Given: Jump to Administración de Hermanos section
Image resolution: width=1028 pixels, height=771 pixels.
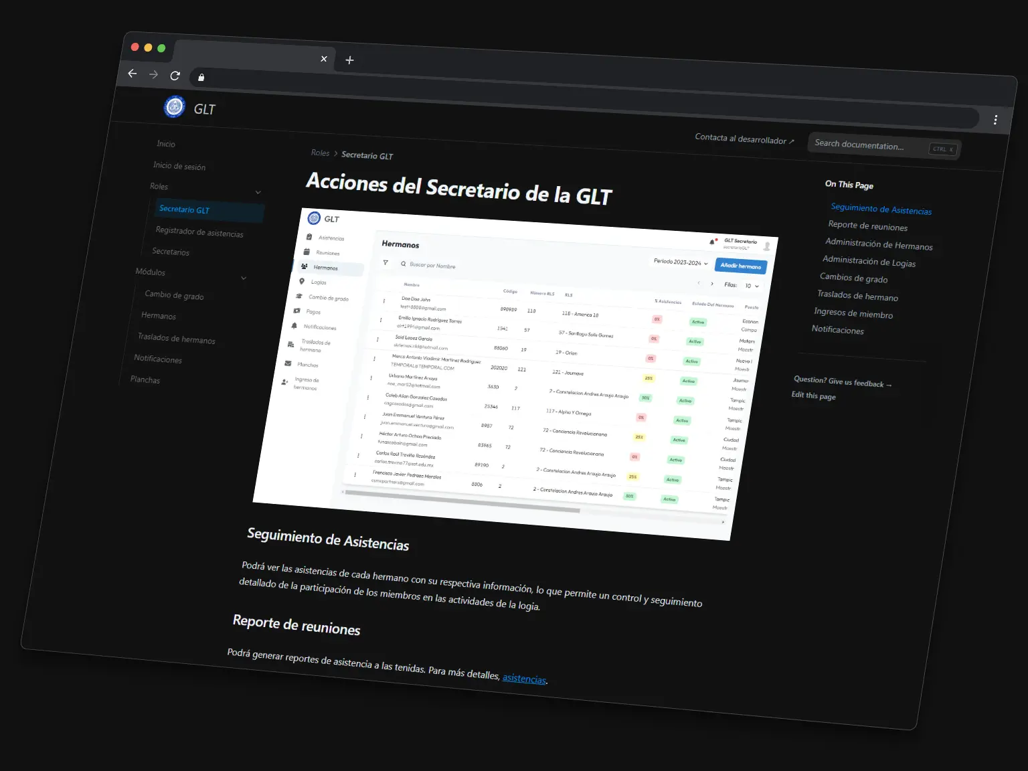Looking at the screenshot, I should 879,244.
